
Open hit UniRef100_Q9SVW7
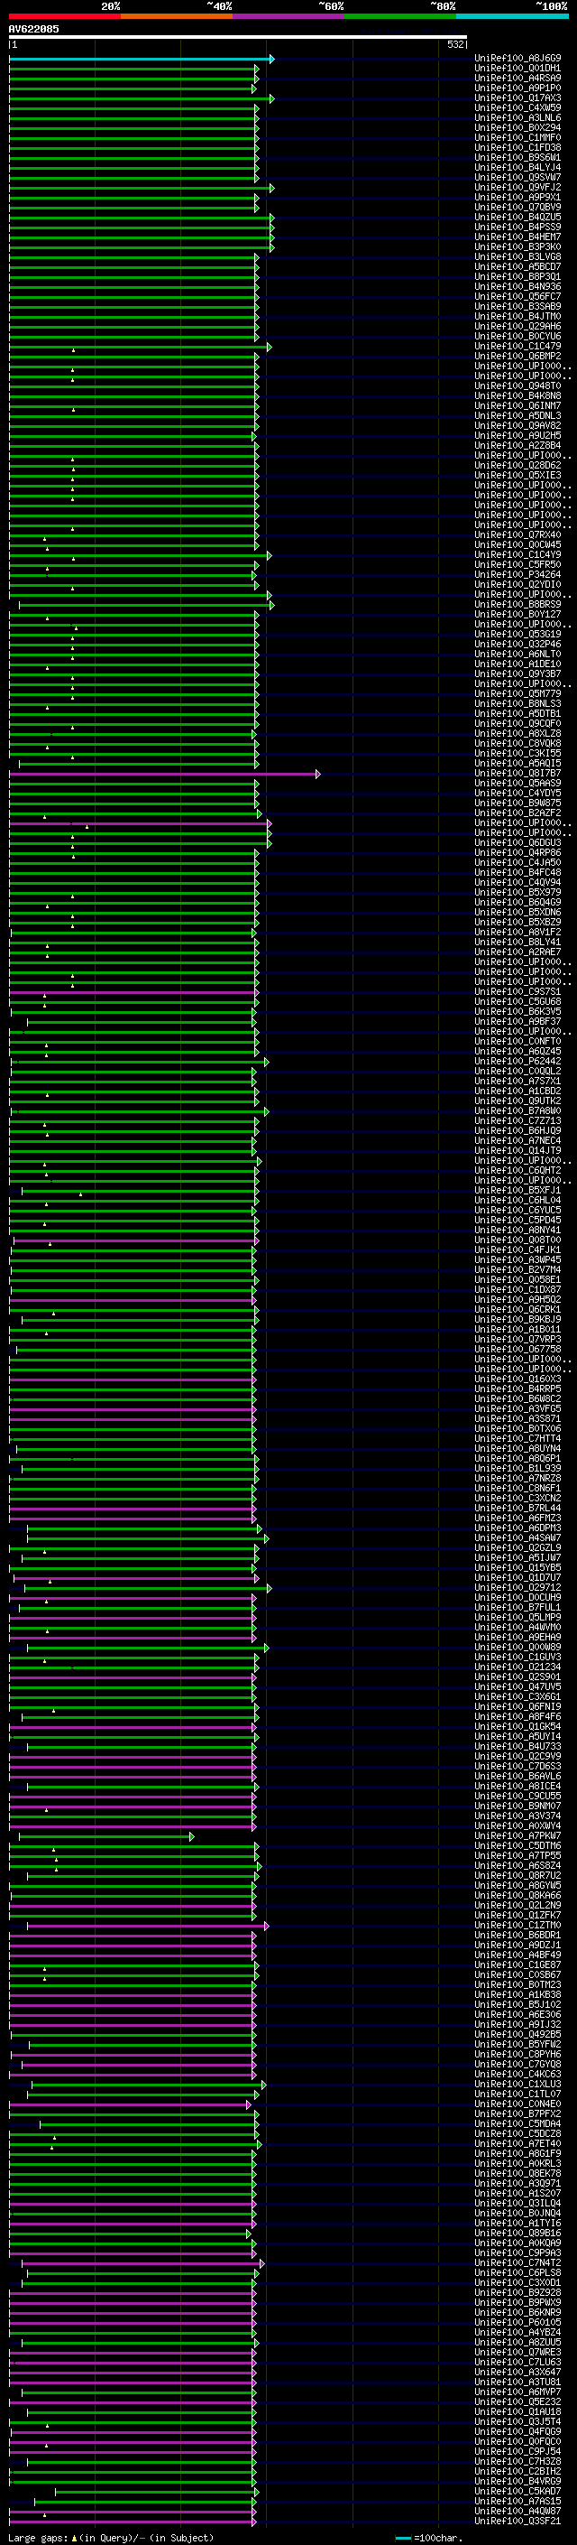coord(517,178)
